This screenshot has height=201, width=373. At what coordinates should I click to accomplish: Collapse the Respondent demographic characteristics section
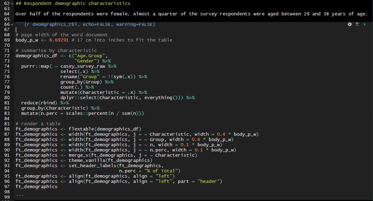point(12,3)
